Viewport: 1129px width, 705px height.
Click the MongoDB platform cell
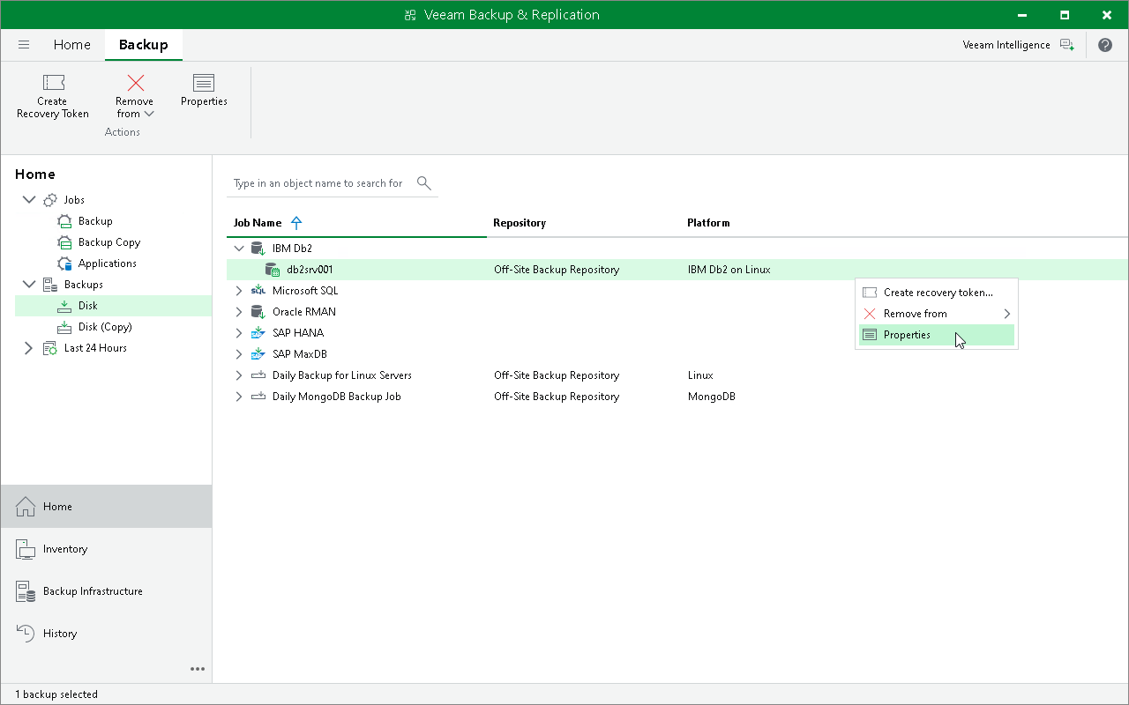coord(711,397)
